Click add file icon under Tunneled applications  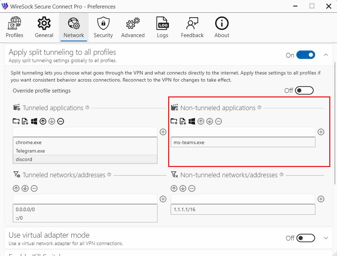pos(25,121)
